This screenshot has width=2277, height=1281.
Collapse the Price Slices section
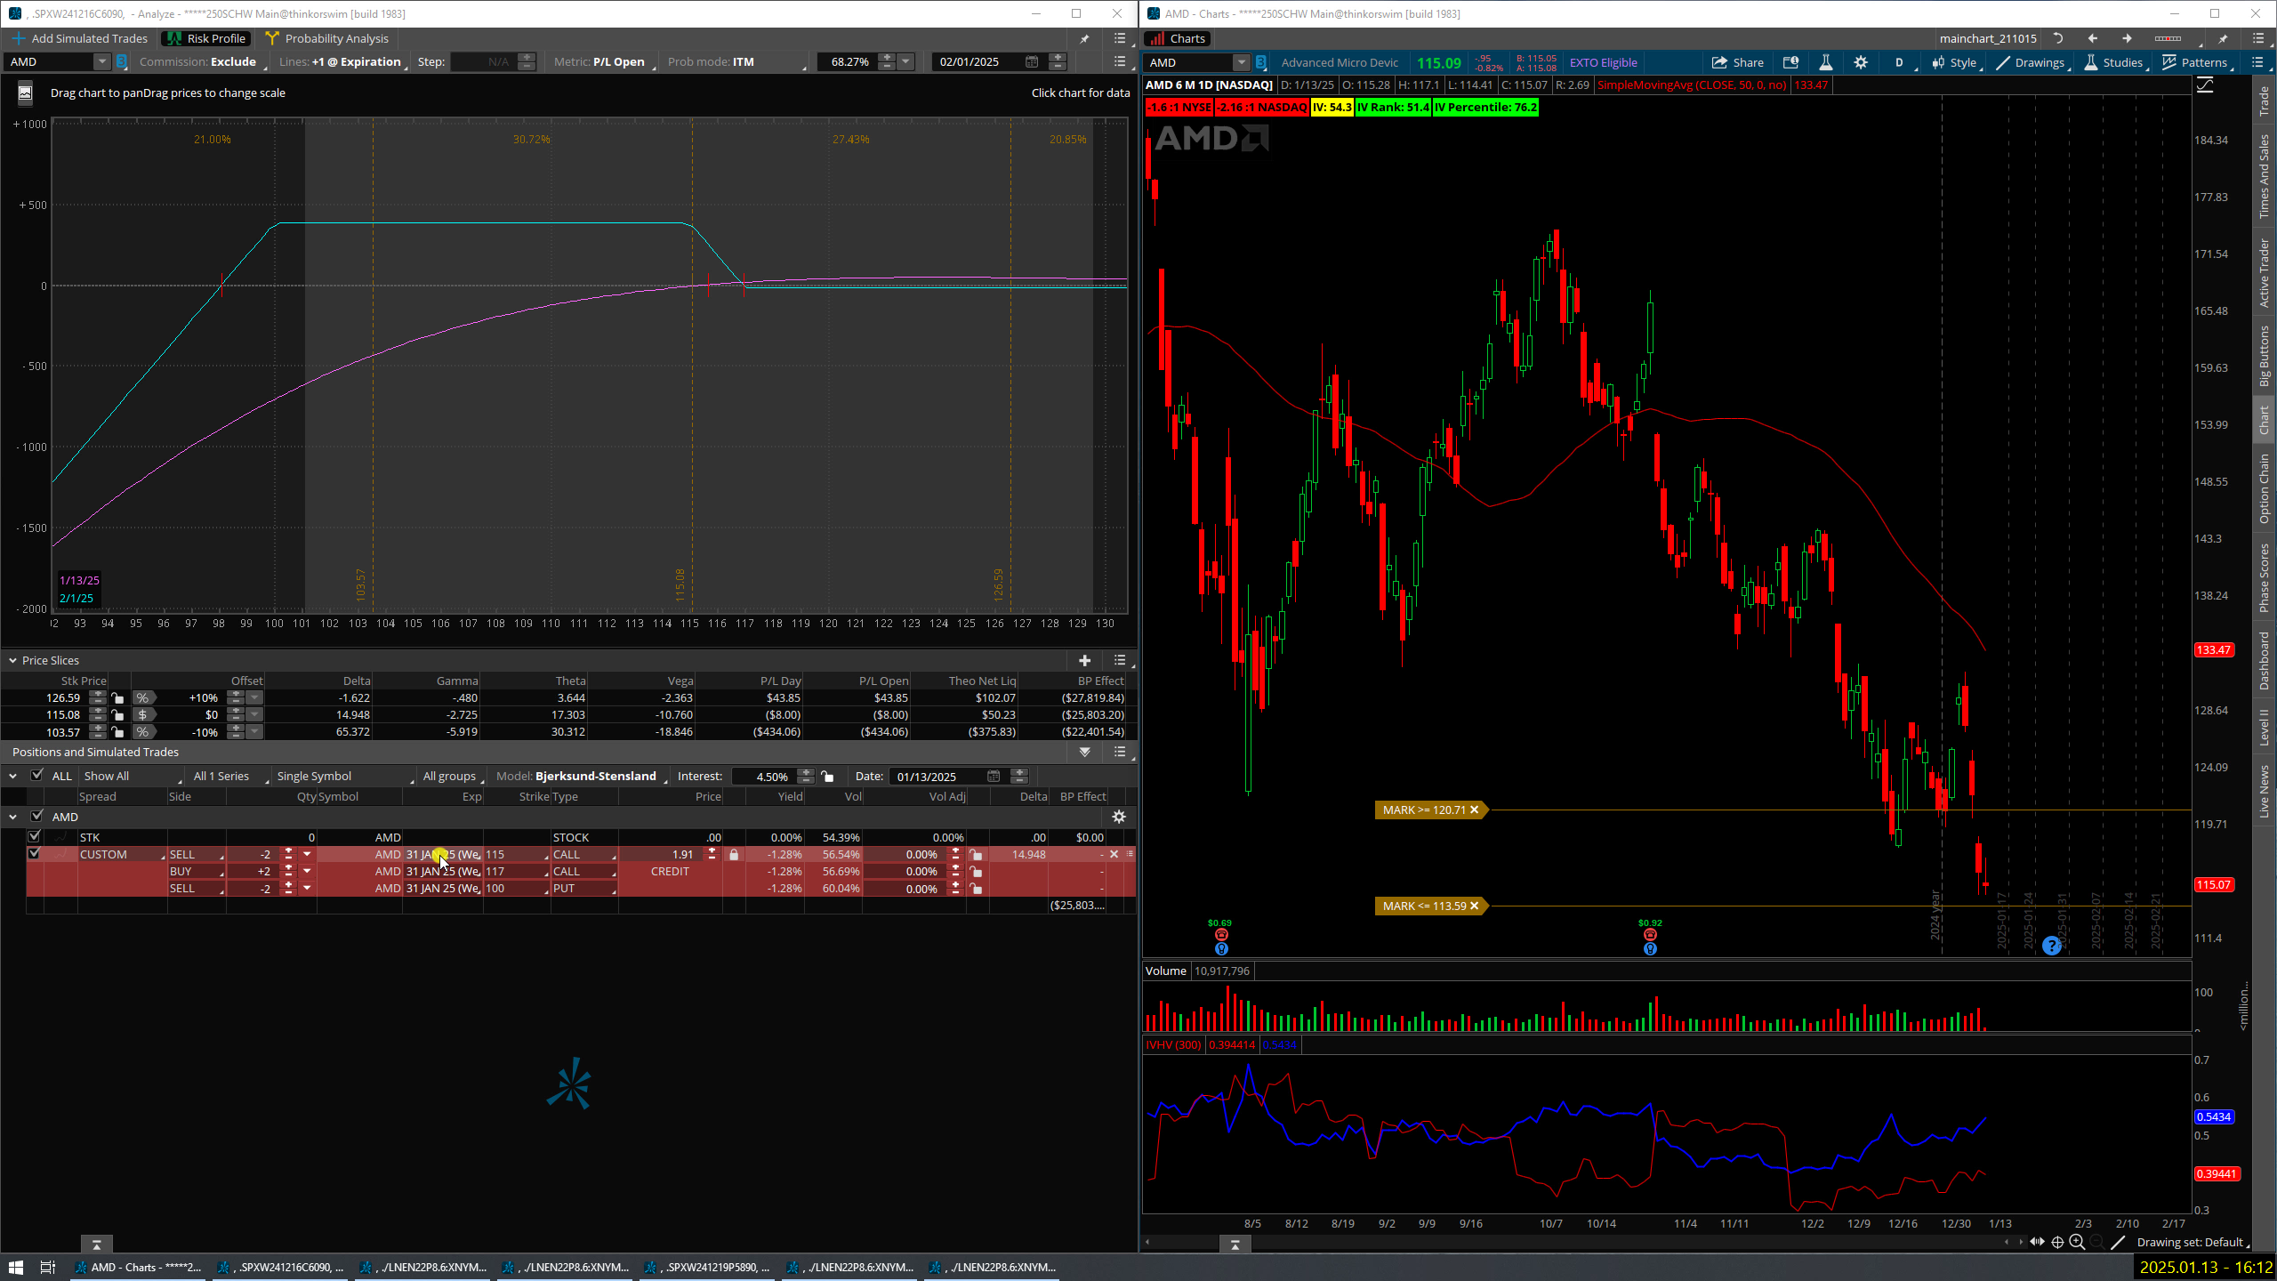(x=12, y=660)
